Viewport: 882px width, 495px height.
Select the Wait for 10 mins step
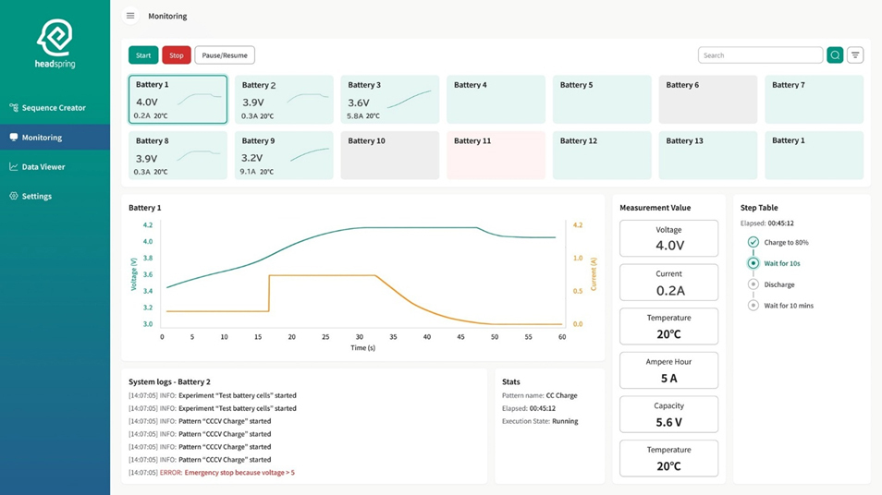click(753, 306)
